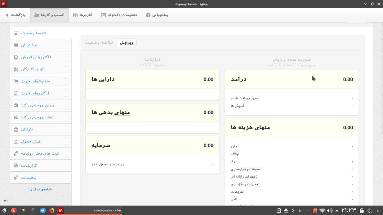The width and height of the screenshot is (383, 215).
Task: Select the Purchase Orders (سفارشهای خرید) cart icon
Action: 16,81
